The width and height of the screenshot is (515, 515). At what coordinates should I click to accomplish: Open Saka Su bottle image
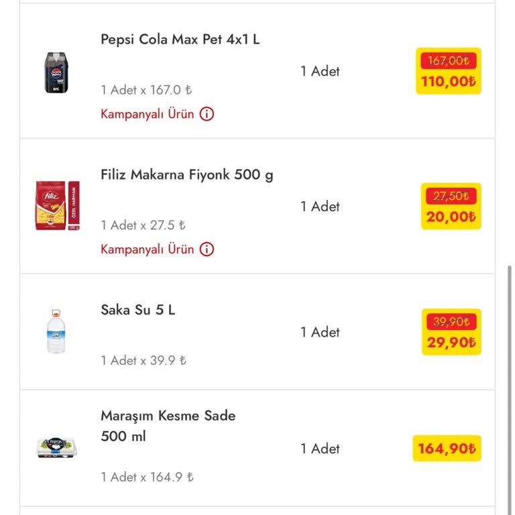coord(57,331)
